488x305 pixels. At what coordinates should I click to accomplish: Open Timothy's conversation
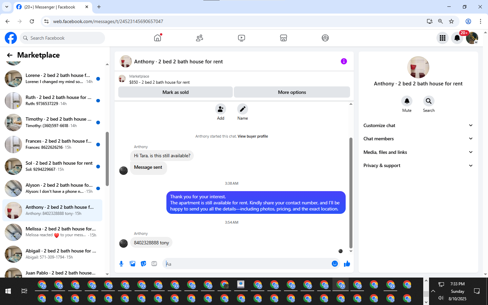pos(53,122)
